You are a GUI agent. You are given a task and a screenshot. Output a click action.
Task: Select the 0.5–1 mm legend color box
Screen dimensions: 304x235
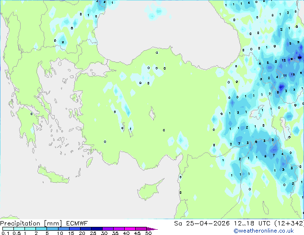19,229
